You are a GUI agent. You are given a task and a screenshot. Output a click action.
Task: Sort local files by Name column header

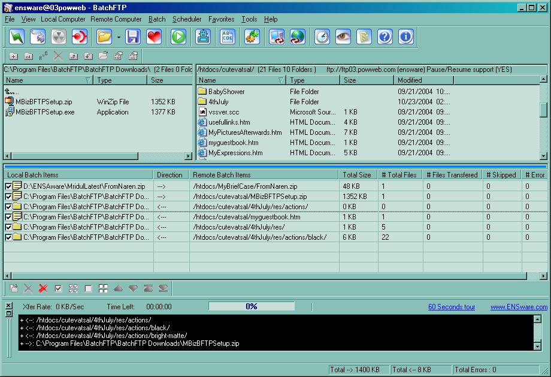click(x=49, y=80)
